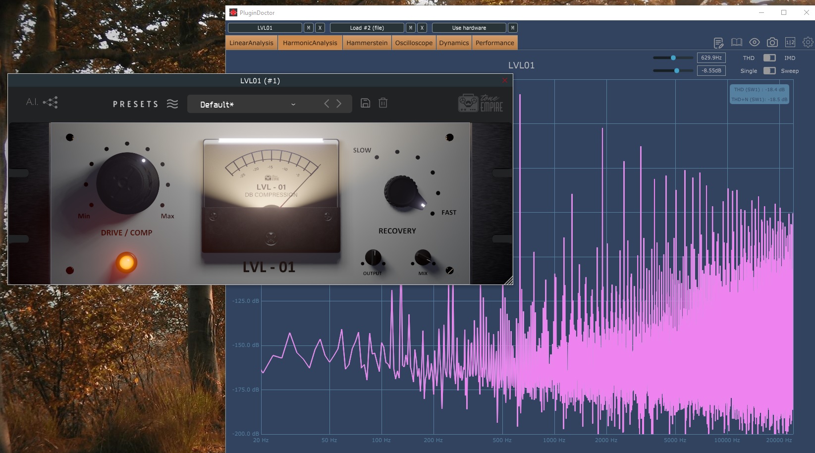Click the frequency slider handle
815x453 pixels.
click(x=673, y=58)
